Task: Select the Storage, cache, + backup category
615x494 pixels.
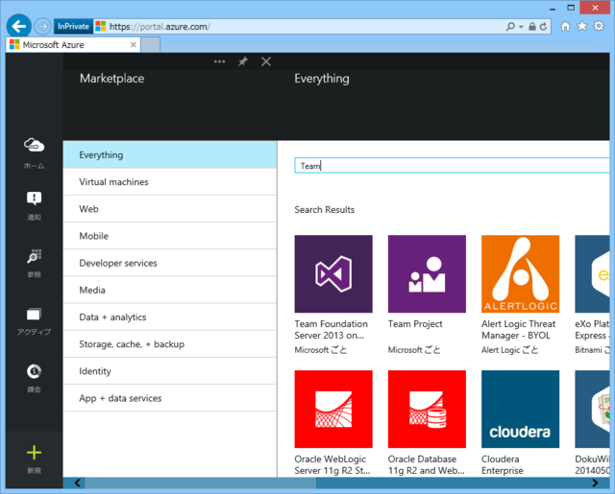Action: coord(170,344)
